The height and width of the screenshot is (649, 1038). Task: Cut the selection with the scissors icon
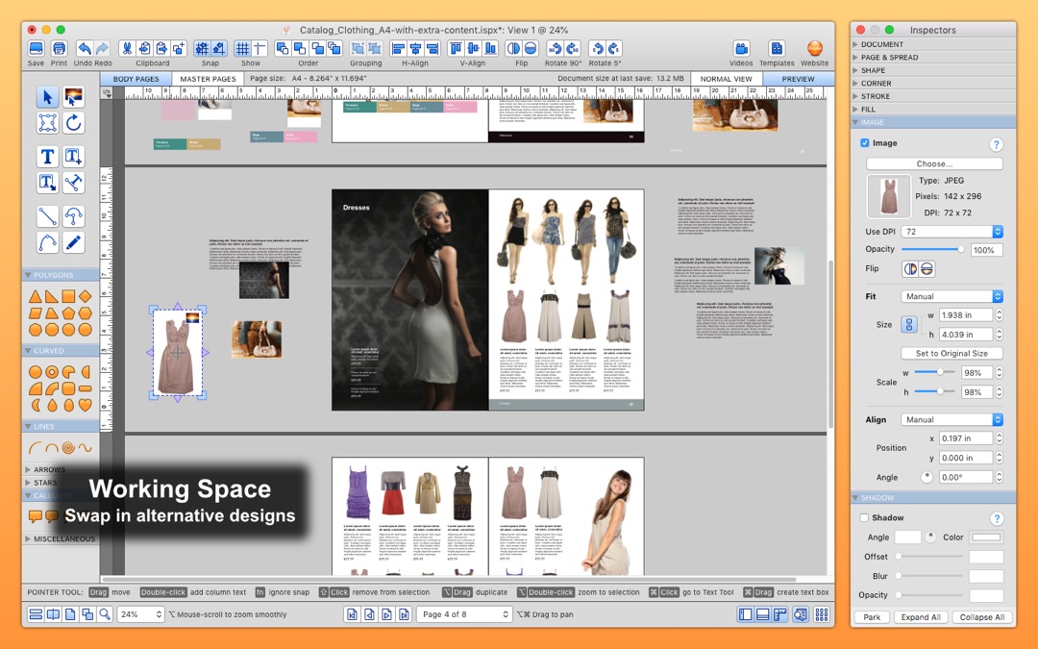click(x=127, y=48)
